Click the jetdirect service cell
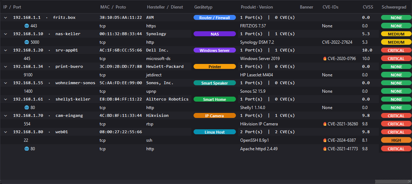412x184 pixels. pos(154,75)
